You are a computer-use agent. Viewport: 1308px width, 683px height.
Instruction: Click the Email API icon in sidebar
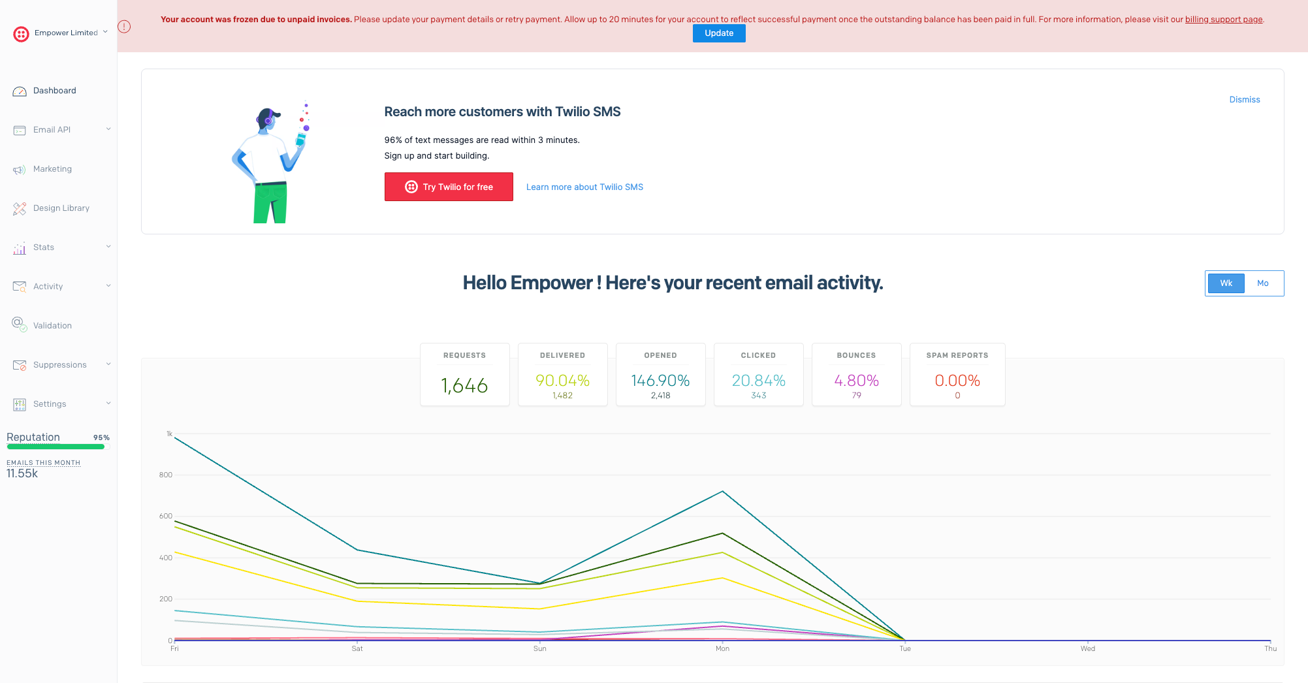(20, 131)
